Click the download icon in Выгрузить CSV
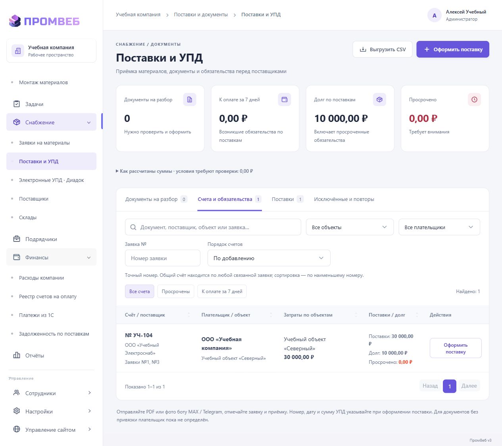This screenshot has width=502, height=446. coord(363,50)
